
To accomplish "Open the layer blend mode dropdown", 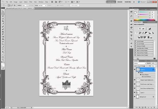I will [140, 63].
